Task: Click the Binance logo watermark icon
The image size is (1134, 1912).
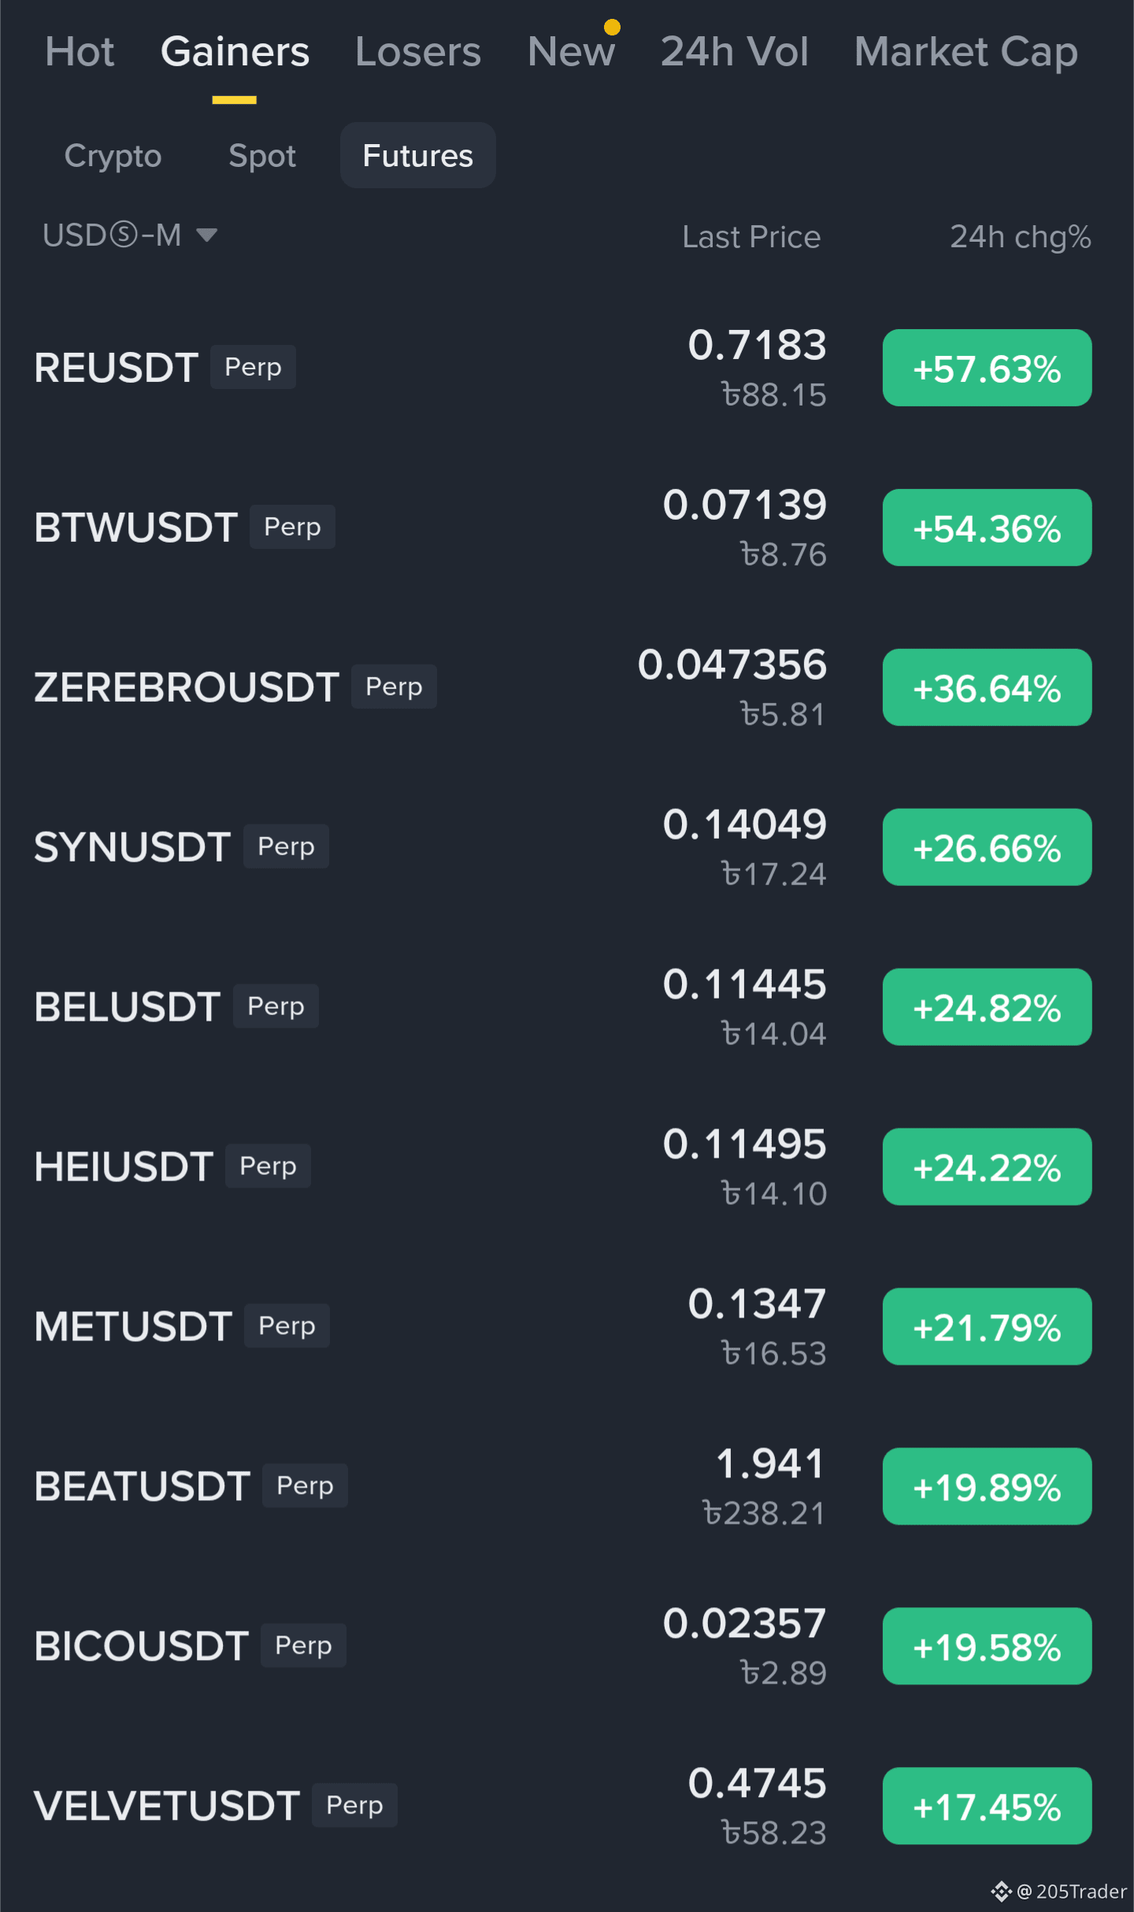Action: pos(1001,1892)
